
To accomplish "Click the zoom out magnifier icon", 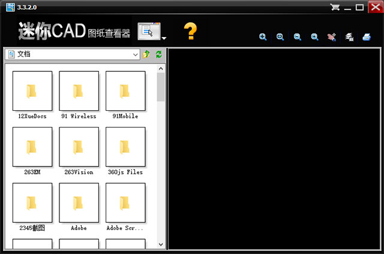I will [x=298, y=37].
